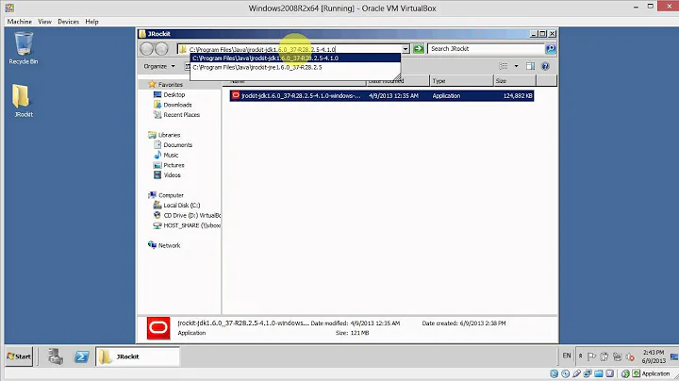Open the HOST_SHARE network drive
Viewport: 679px width, 381px height.
click(x=187, y=225)
